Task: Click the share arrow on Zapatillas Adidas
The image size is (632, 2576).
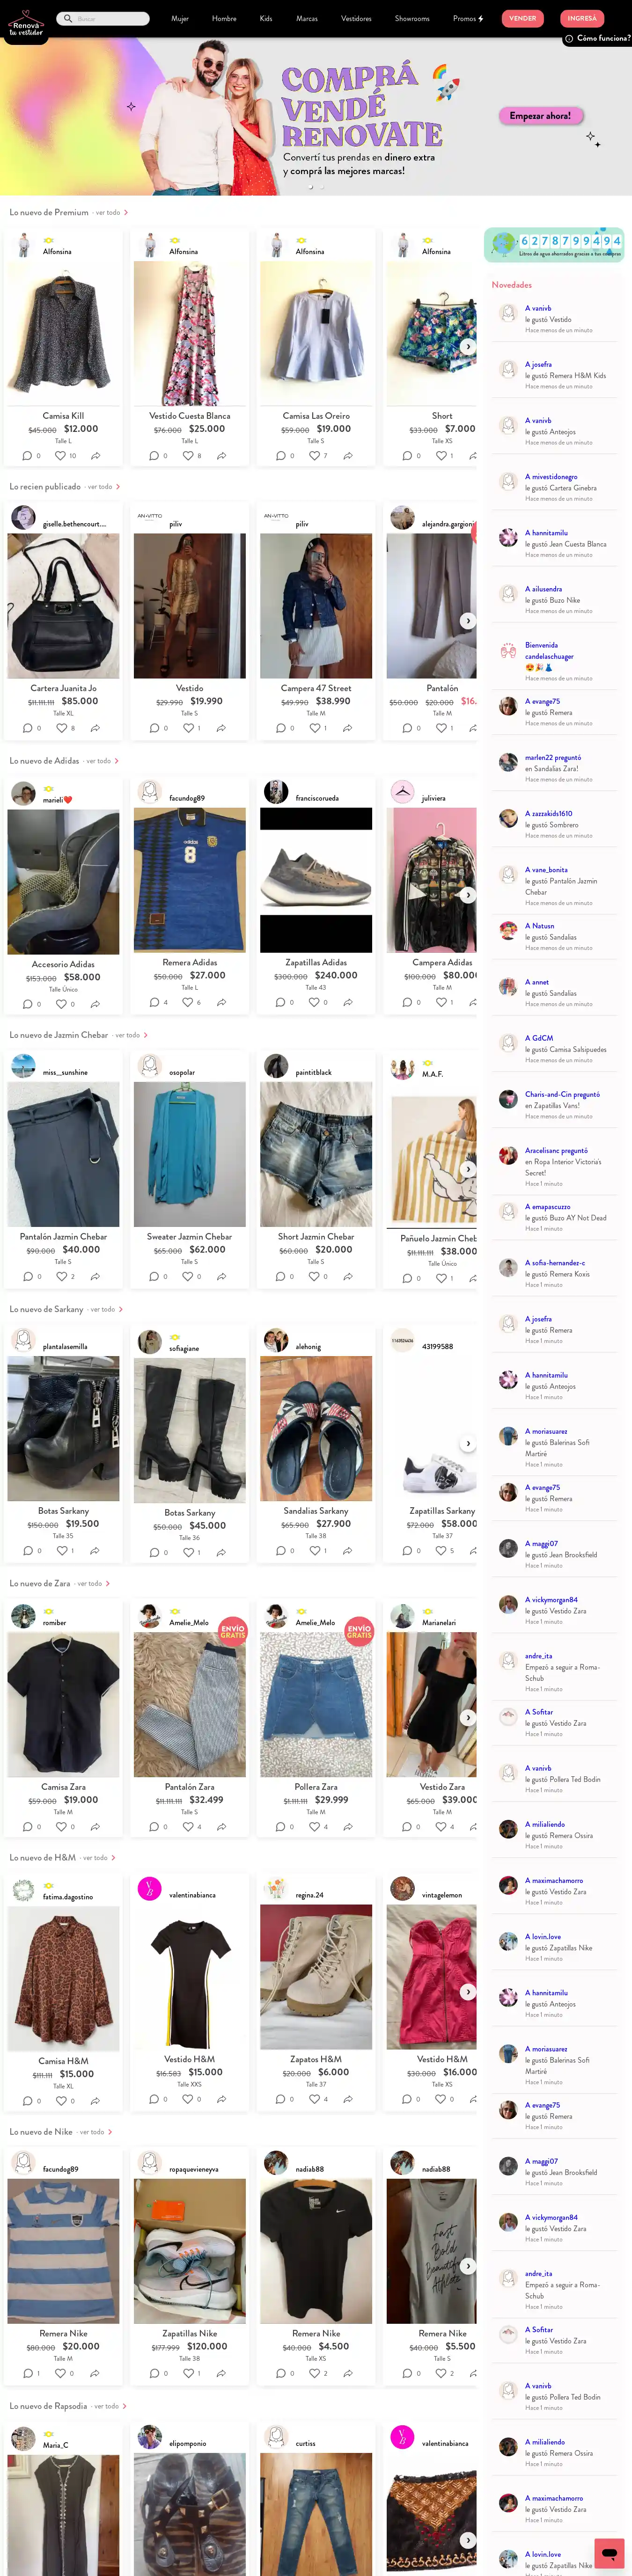Action: 347,1002
